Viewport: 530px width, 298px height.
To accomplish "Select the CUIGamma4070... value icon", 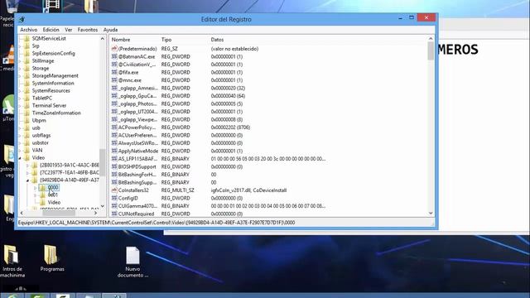I will [x=114, y=206].
